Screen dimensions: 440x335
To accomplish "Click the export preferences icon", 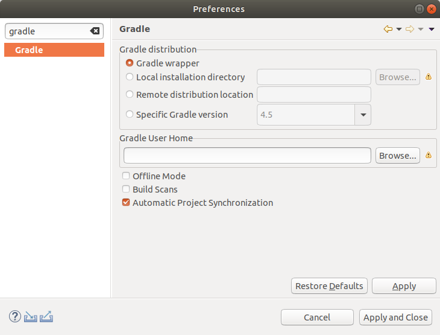I will coord(46,316).
